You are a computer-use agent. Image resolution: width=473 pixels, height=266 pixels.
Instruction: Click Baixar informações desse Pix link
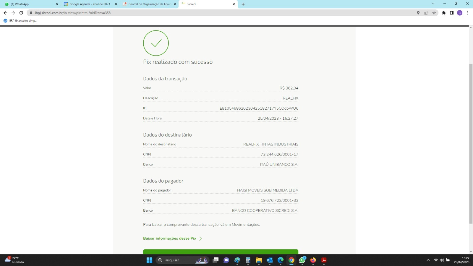(170, 239)
